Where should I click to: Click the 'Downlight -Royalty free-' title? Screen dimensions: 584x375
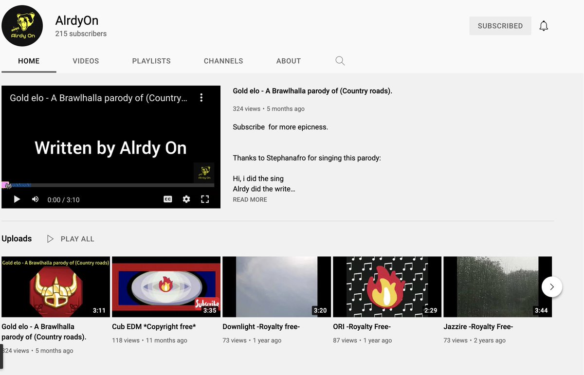click(261, 326)
